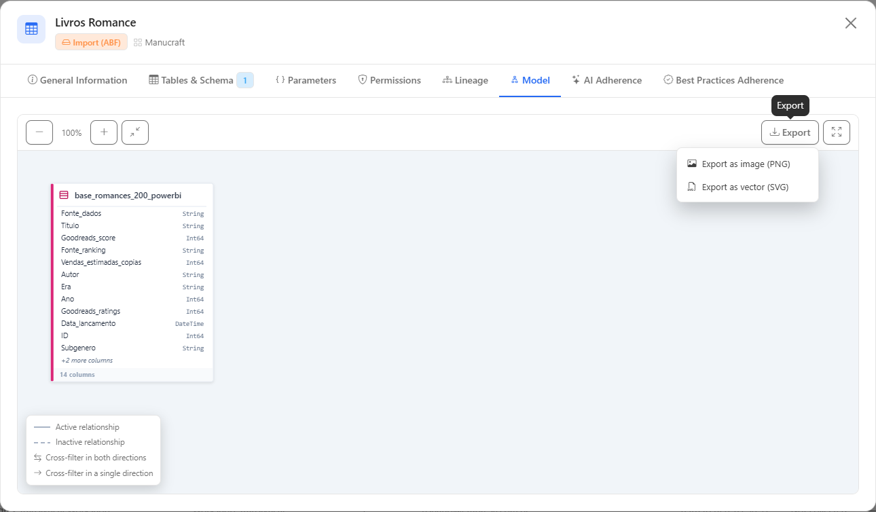The image size is (876, 512).
Task: Select the Subgenero column row
Action: pos(132,348)
